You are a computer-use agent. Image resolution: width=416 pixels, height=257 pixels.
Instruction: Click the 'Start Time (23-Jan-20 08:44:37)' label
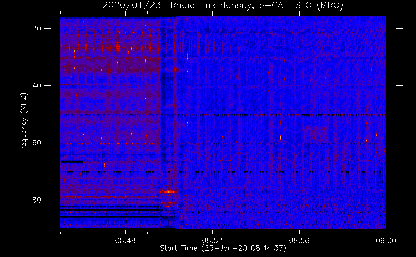coord(223,248)
